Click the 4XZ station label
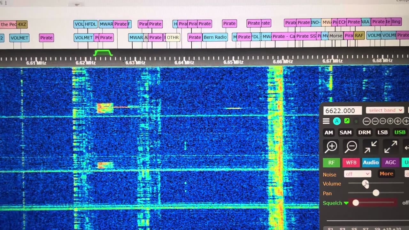The image size is (409, 230). tap(22, 24)
